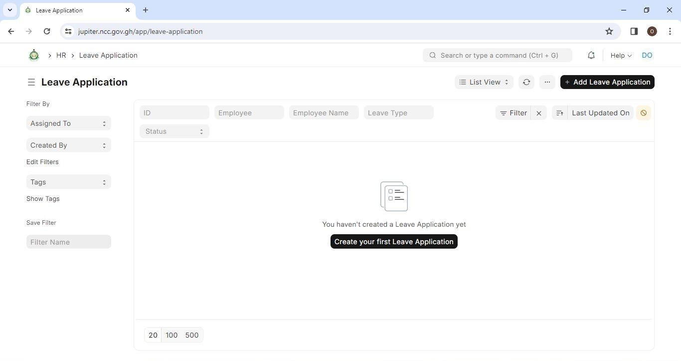681x361 pixels.
Task: Click the app logo home icon
Action: click(34, 55)
